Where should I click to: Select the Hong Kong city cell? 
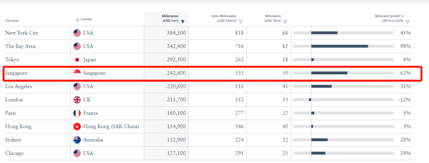pos(18,126)
